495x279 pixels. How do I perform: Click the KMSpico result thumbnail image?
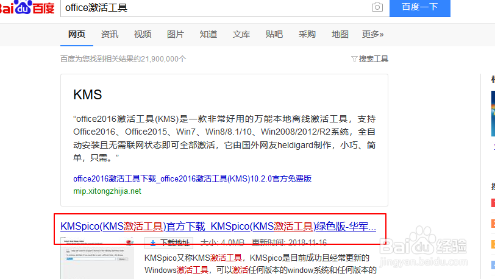point(98,258)
